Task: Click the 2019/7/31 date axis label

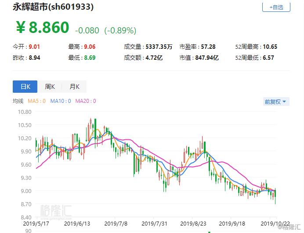Action: (x=154, y=224)
